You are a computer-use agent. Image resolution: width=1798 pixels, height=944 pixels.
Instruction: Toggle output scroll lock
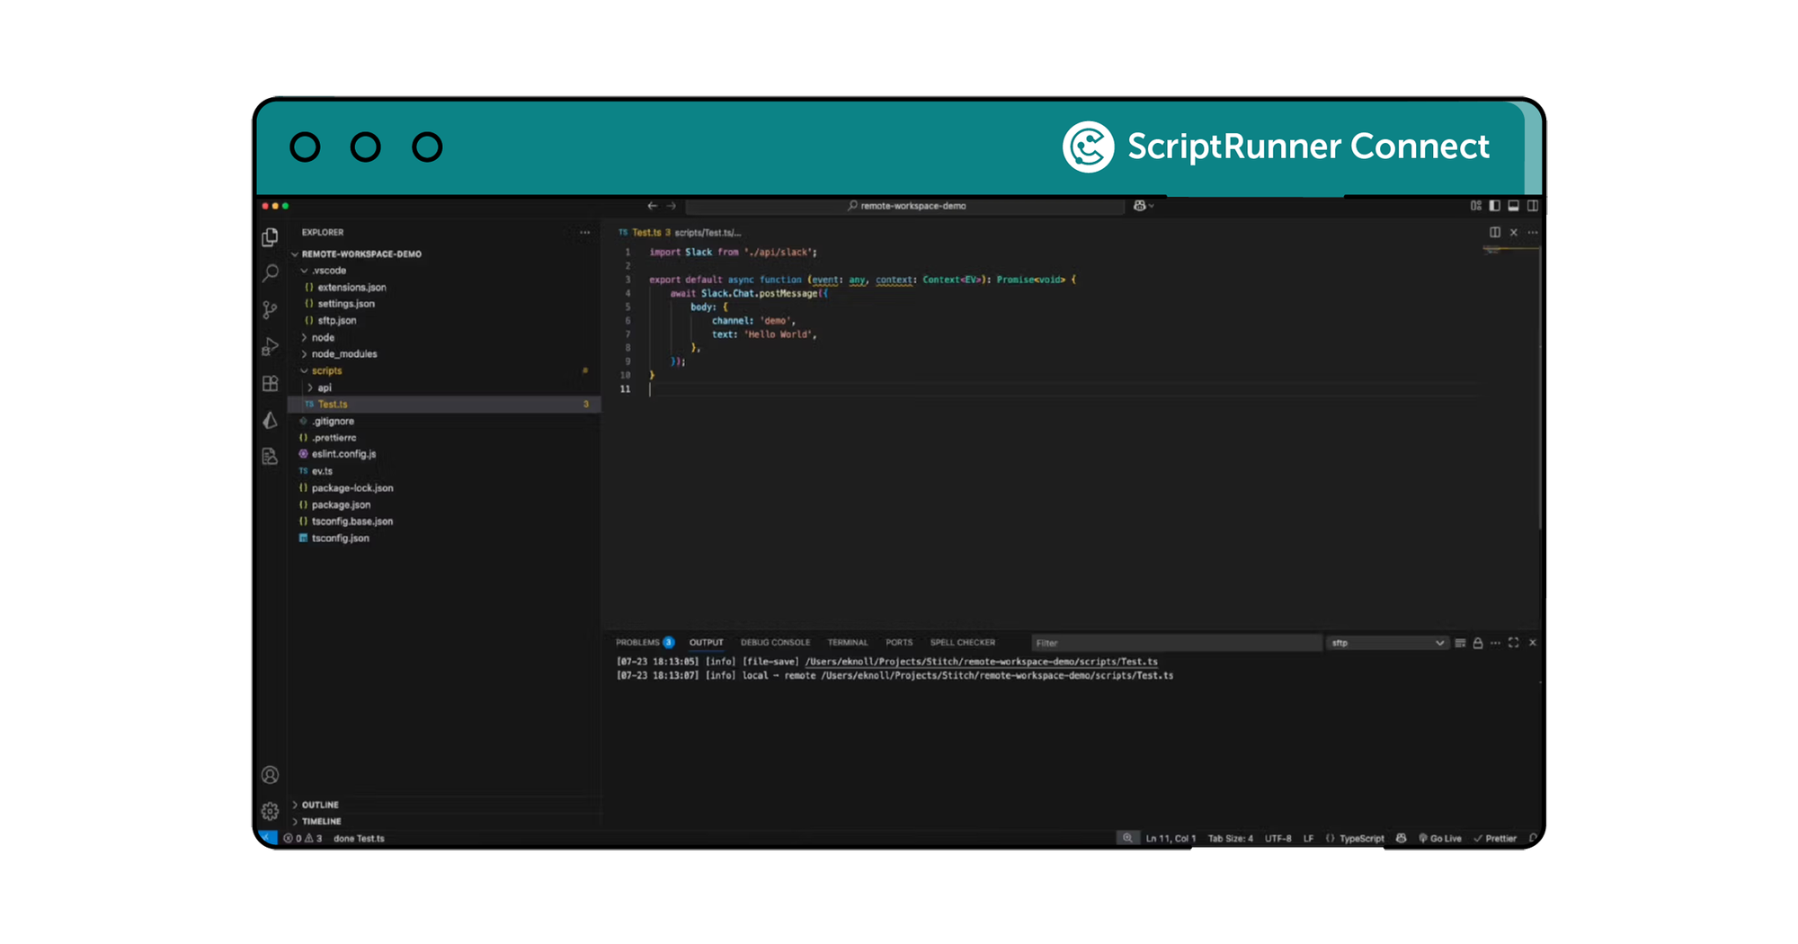coord(1477,643)
